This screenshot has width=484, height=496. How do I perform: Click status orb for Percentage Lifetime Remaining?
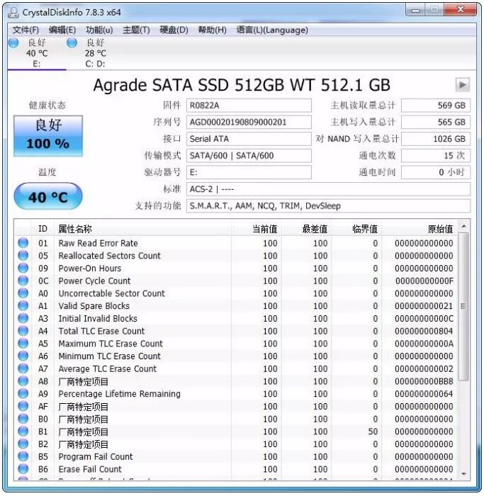pos(23,394)
